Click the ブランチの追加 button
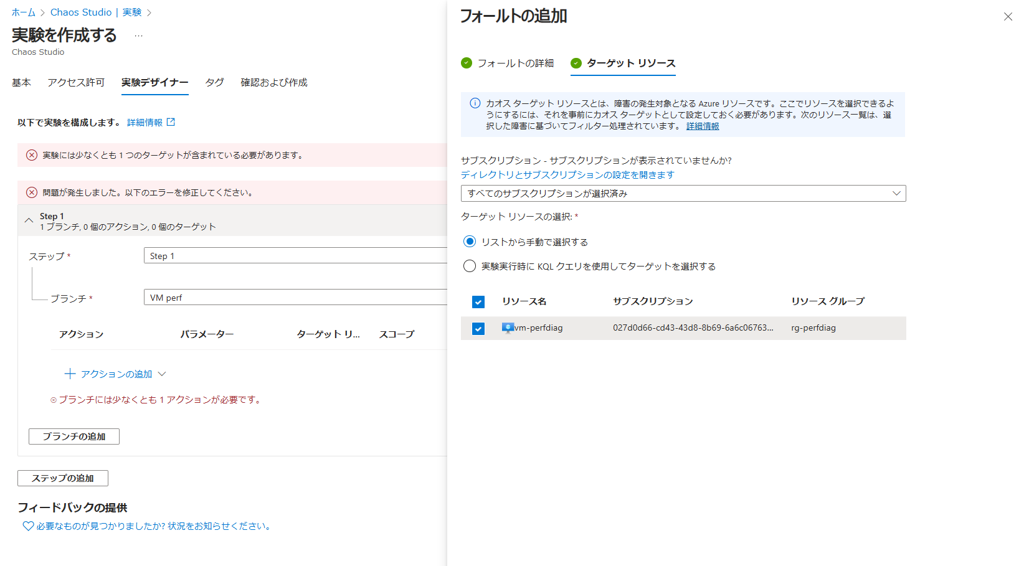The width and height of the screenshot is (1029, 566). pyautogui.click(x=74, y=436)
